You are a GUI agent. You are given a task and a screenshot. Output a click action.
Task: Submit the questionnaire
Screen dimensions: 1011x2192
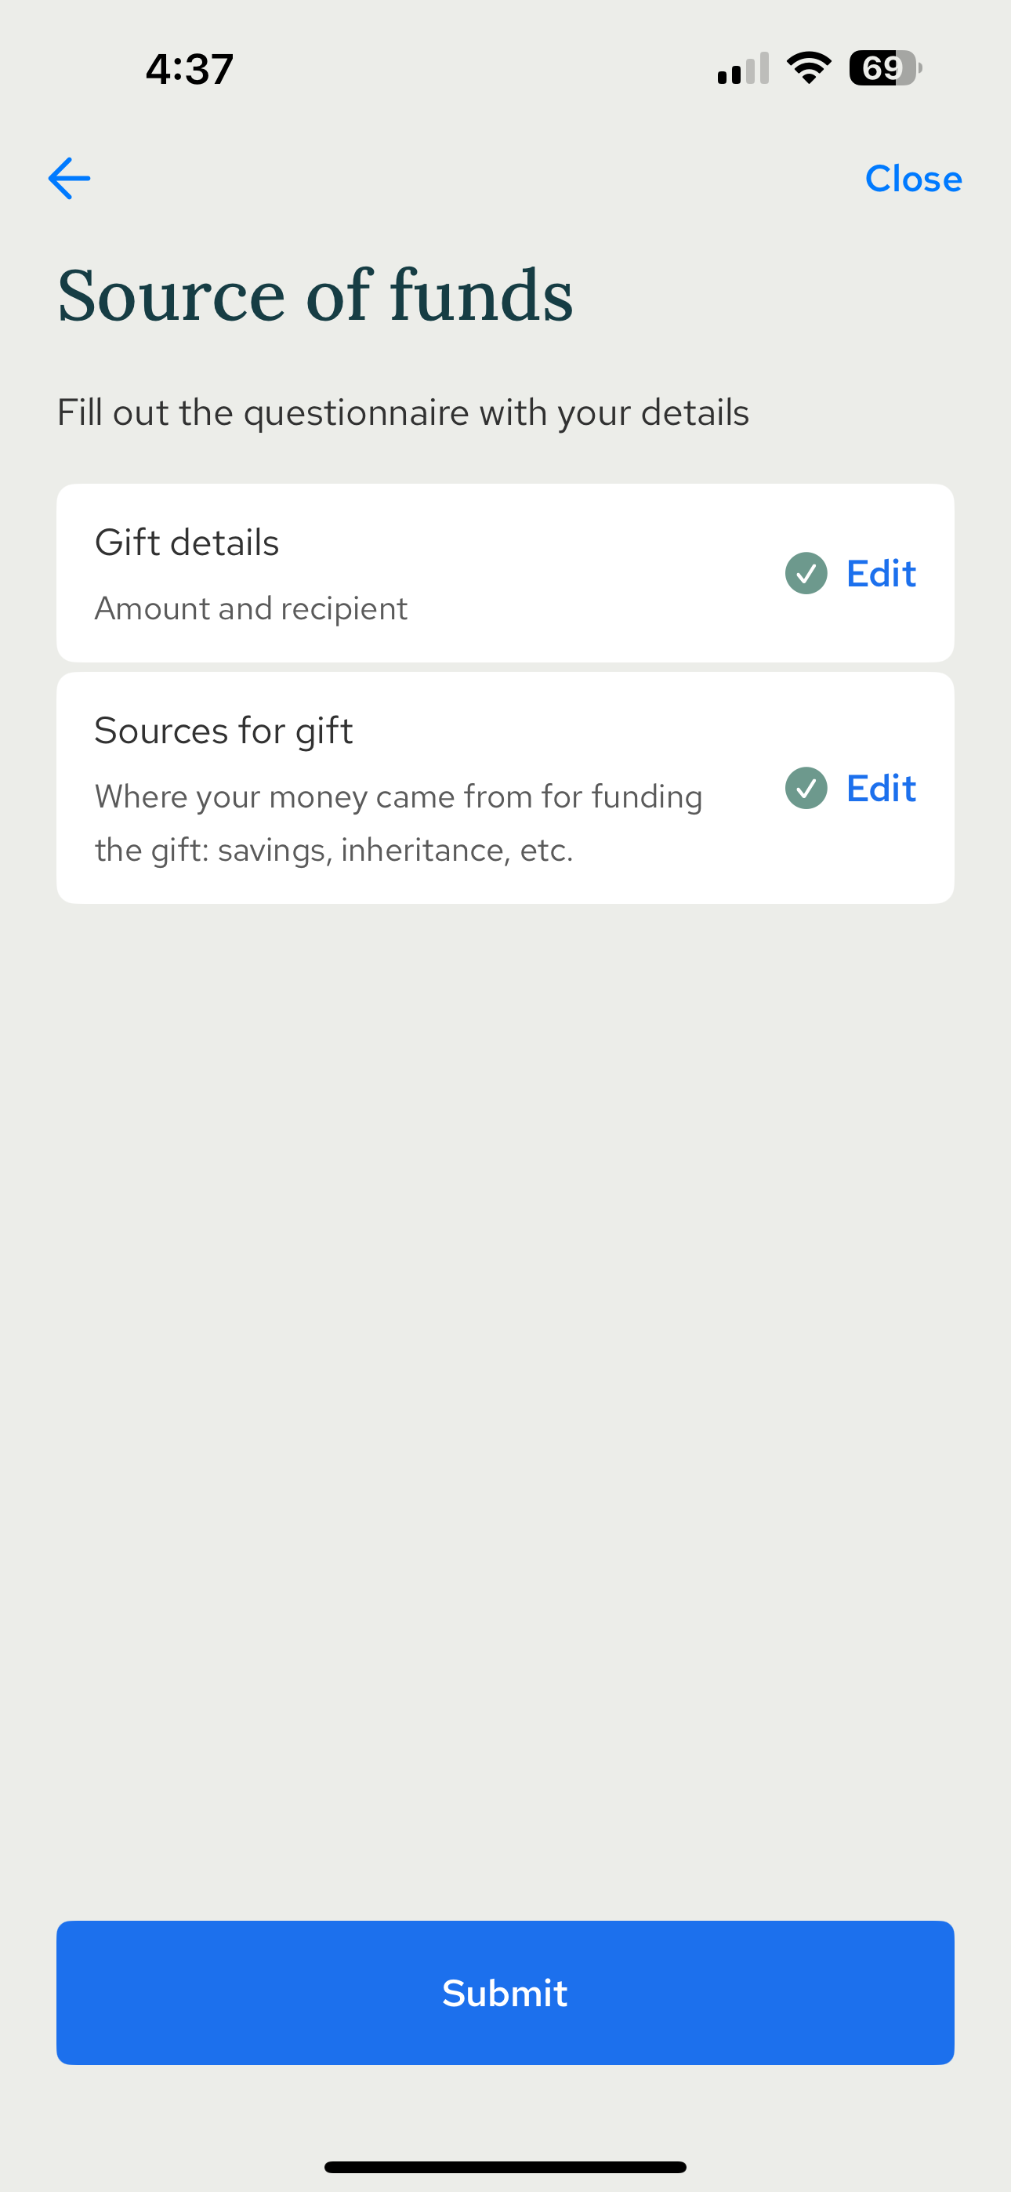click(505, 1992)
